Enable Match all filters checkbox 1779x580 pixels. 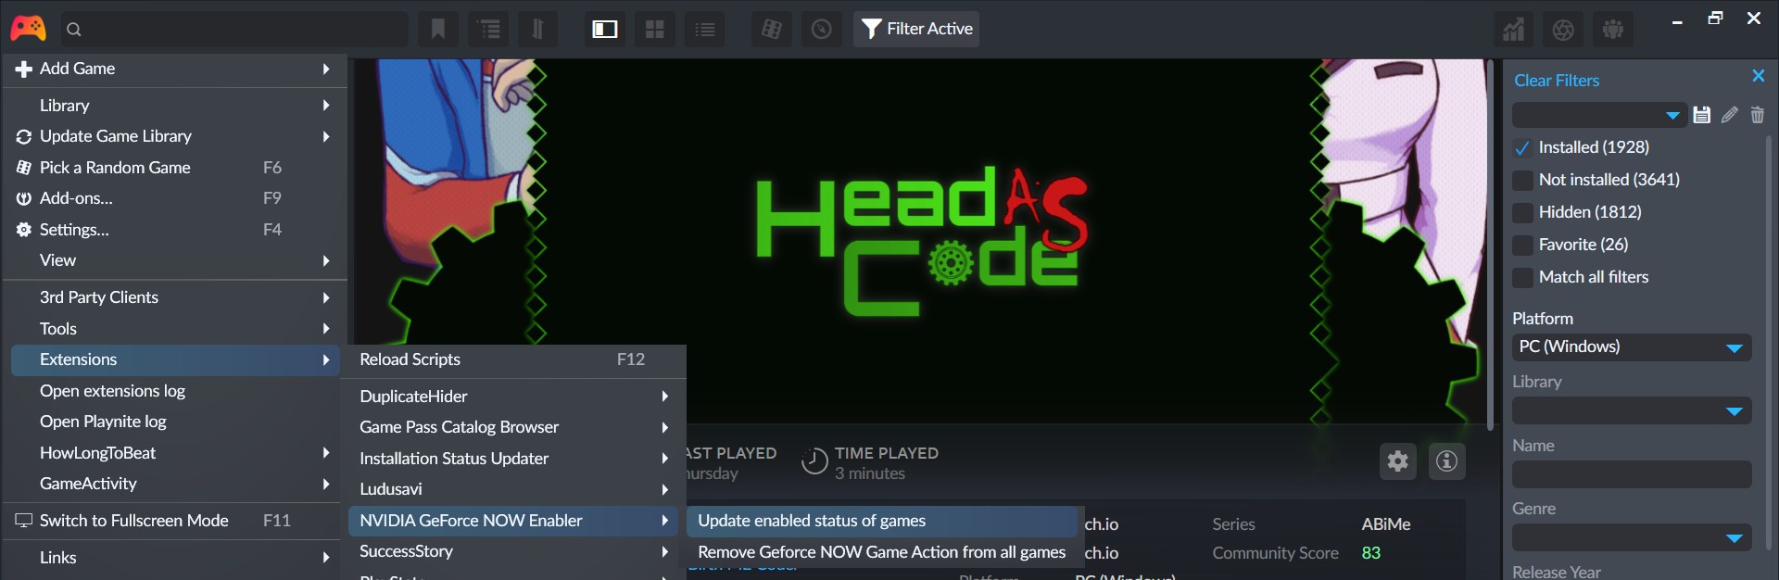point(1521,277)
